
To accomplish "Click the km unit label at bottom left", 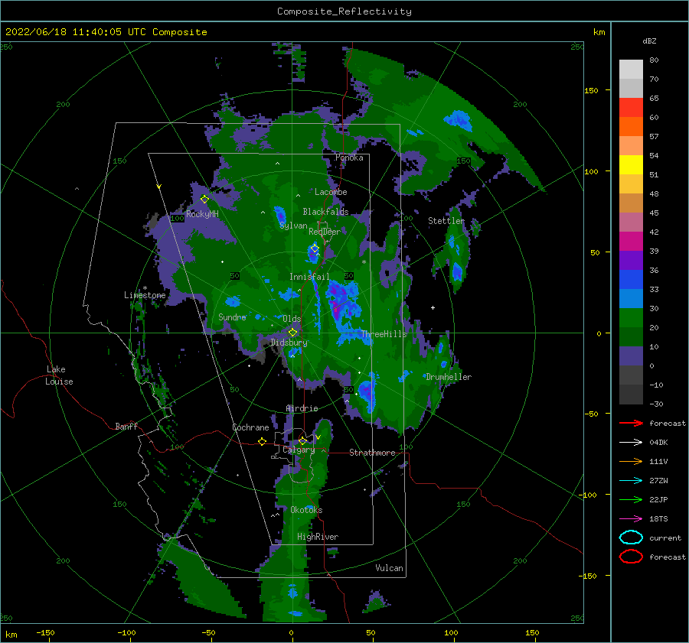I will [11, 635].
